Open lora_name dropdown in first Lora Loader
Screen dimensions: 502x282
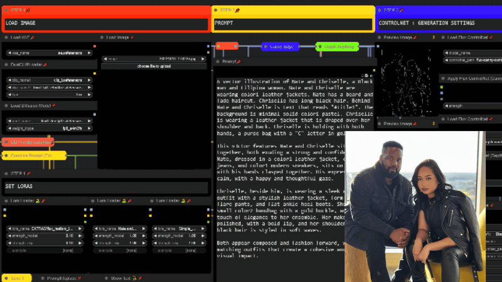pos(49,229)
